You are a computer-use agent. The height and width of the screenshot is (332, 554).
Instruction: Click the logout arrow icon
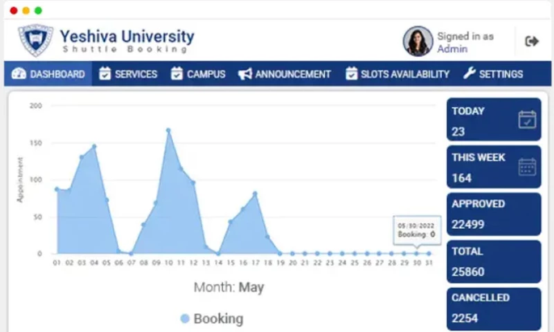point(531,41)
